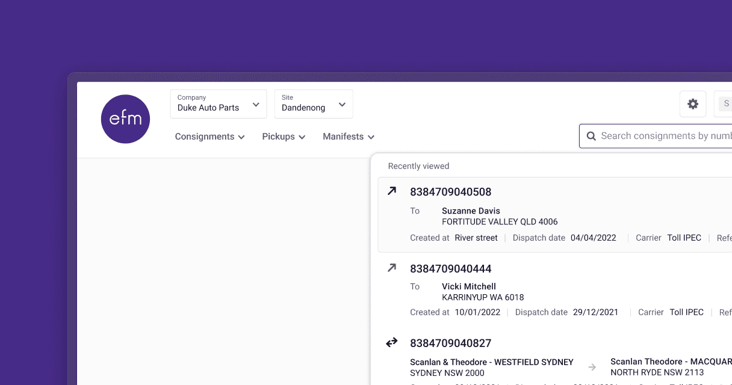Select the Suzanne Davis consignment card

pos(542,214)
